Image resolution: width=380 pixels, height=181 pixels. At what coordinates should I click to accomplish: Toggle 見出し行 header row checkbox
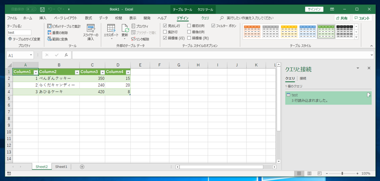(165, 26)
